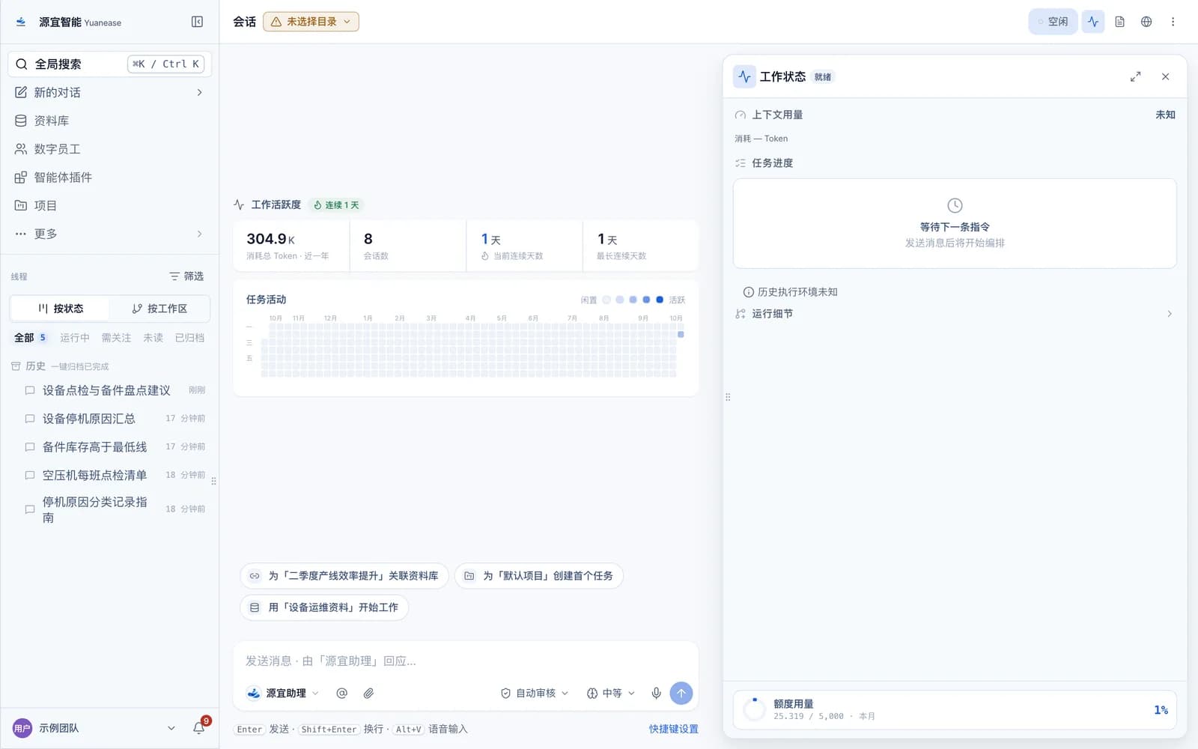The height and width of the screenshot is (749, 1198).
Task: Open the three-dot more options menu
Action: click(x=1173, y=22)
